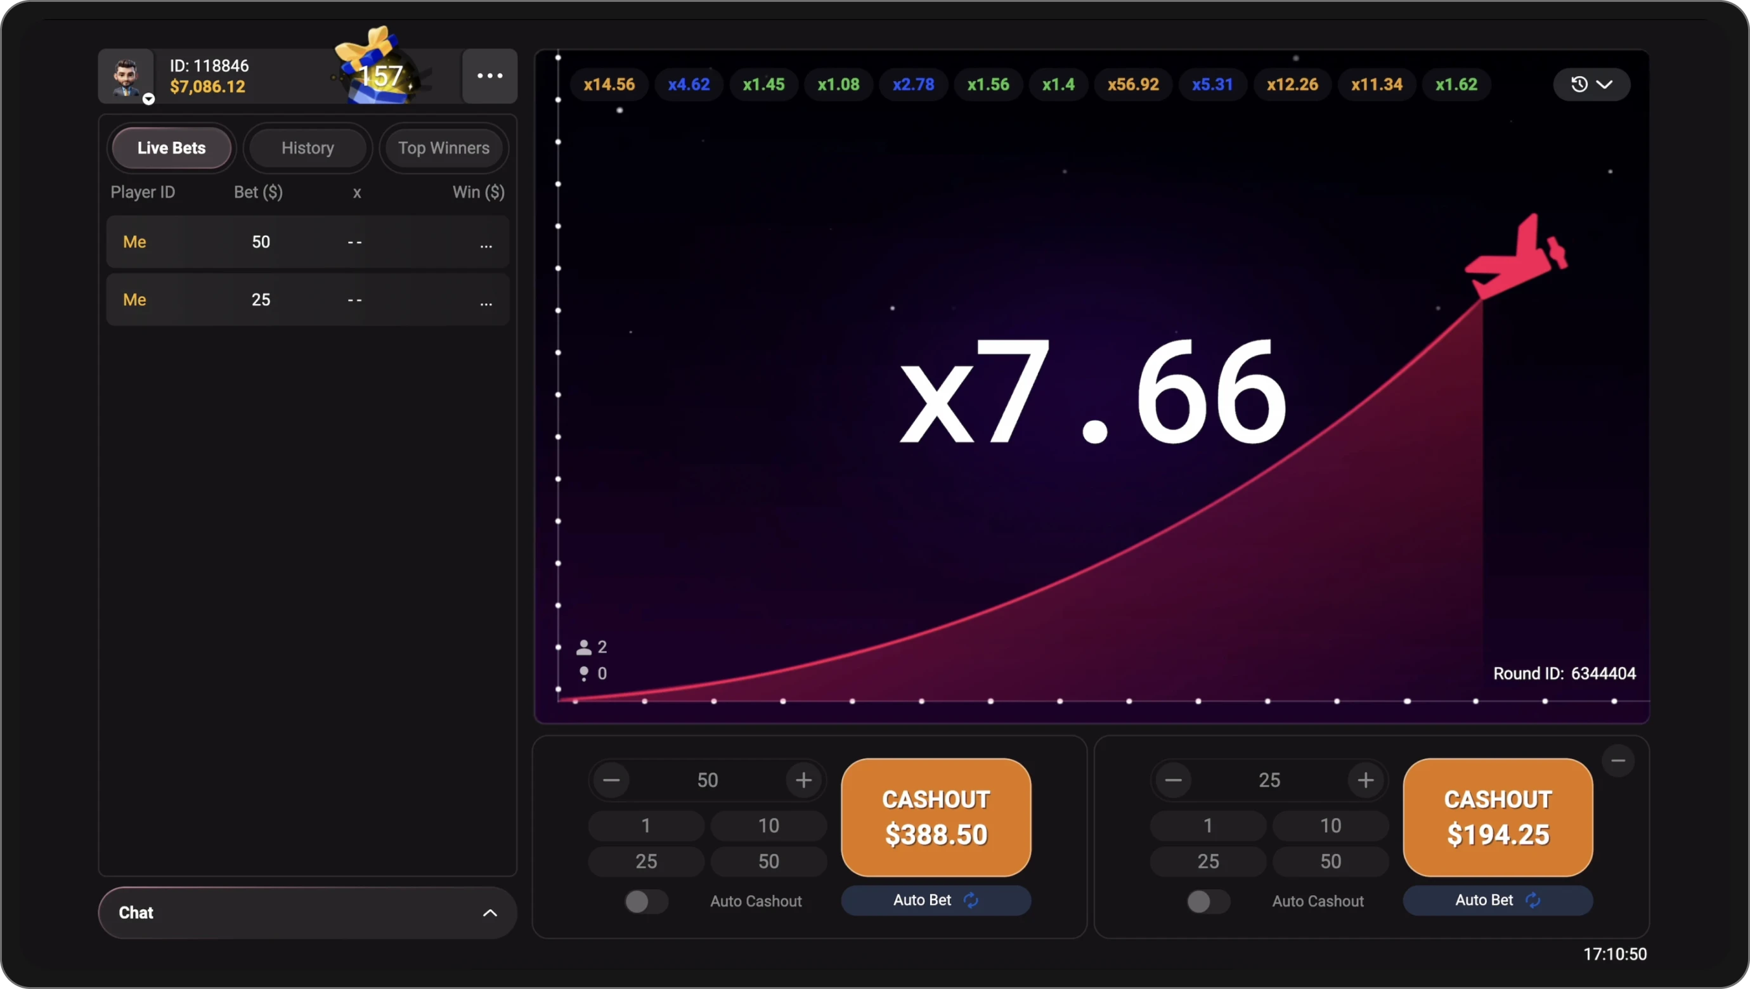Viewport: 1750px width, 989px height.
Task: Cash out $194.25 bet
Action: coord(1497,817)
